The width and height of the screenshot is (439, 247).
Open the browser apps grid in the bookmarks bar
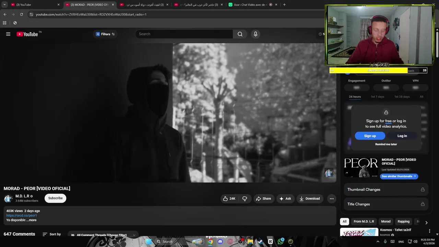(x=4, y=23)
